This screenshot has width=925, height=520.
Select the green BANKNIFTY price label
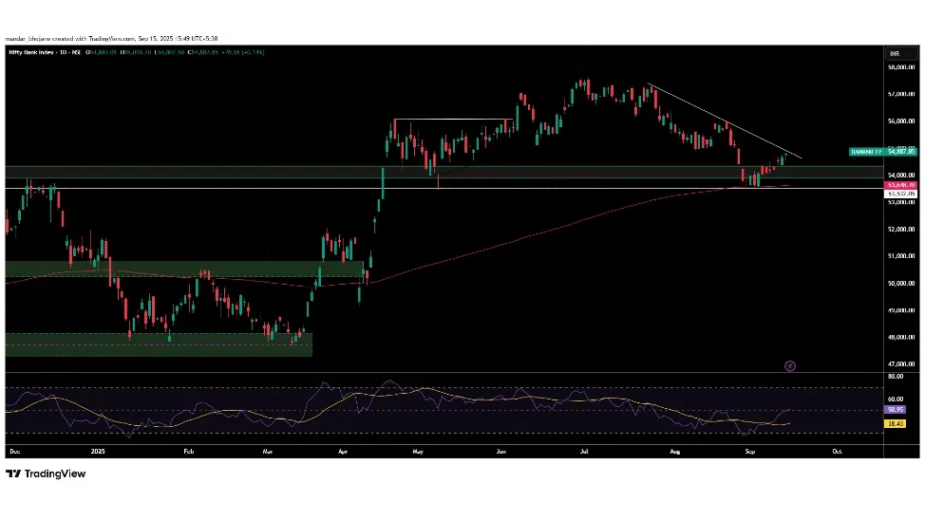(882, 152)
